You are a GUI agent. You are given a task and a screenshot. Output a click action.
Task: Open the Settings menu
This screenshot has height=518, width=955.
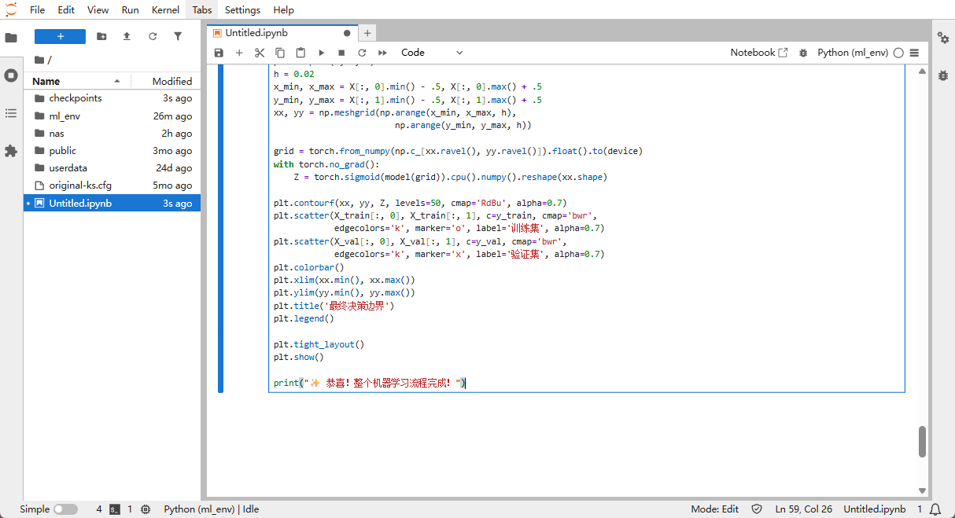(242, 10)
